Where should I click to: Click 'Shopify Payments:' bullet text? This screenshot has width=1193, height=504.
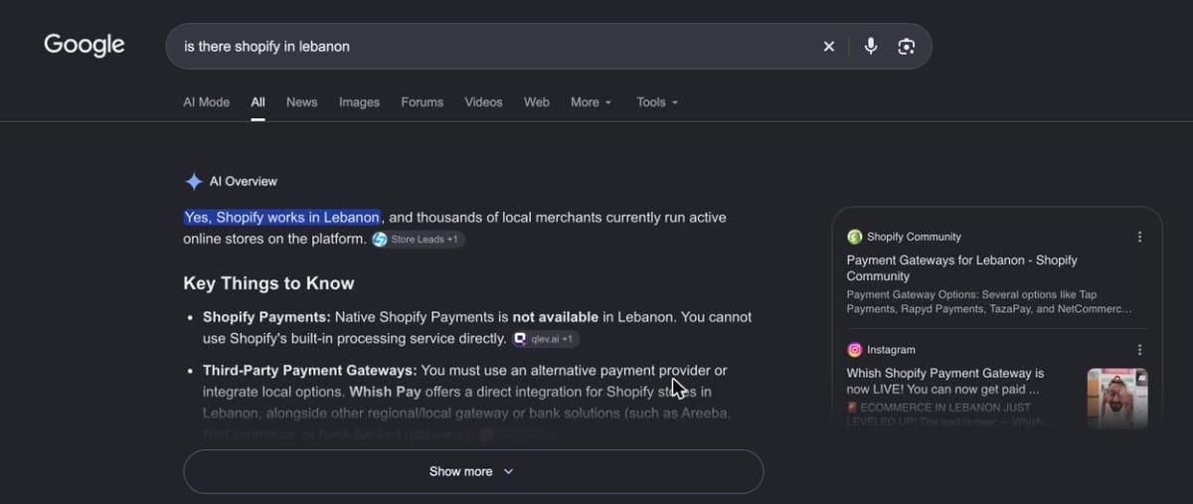tap(266, 317)
